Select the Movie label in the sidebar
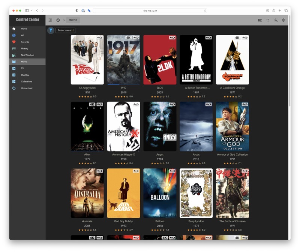Viewport: 300px width, 252px height. [x=24, y=61]
